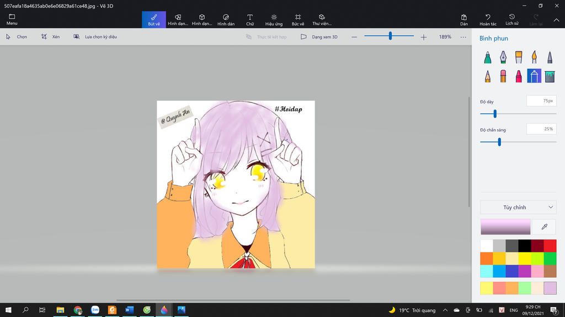The height and width of the screenshot is (317, 565).
Task: Open the three-dots more options menu
Action: pyautogui.click(x=463, y=37)
